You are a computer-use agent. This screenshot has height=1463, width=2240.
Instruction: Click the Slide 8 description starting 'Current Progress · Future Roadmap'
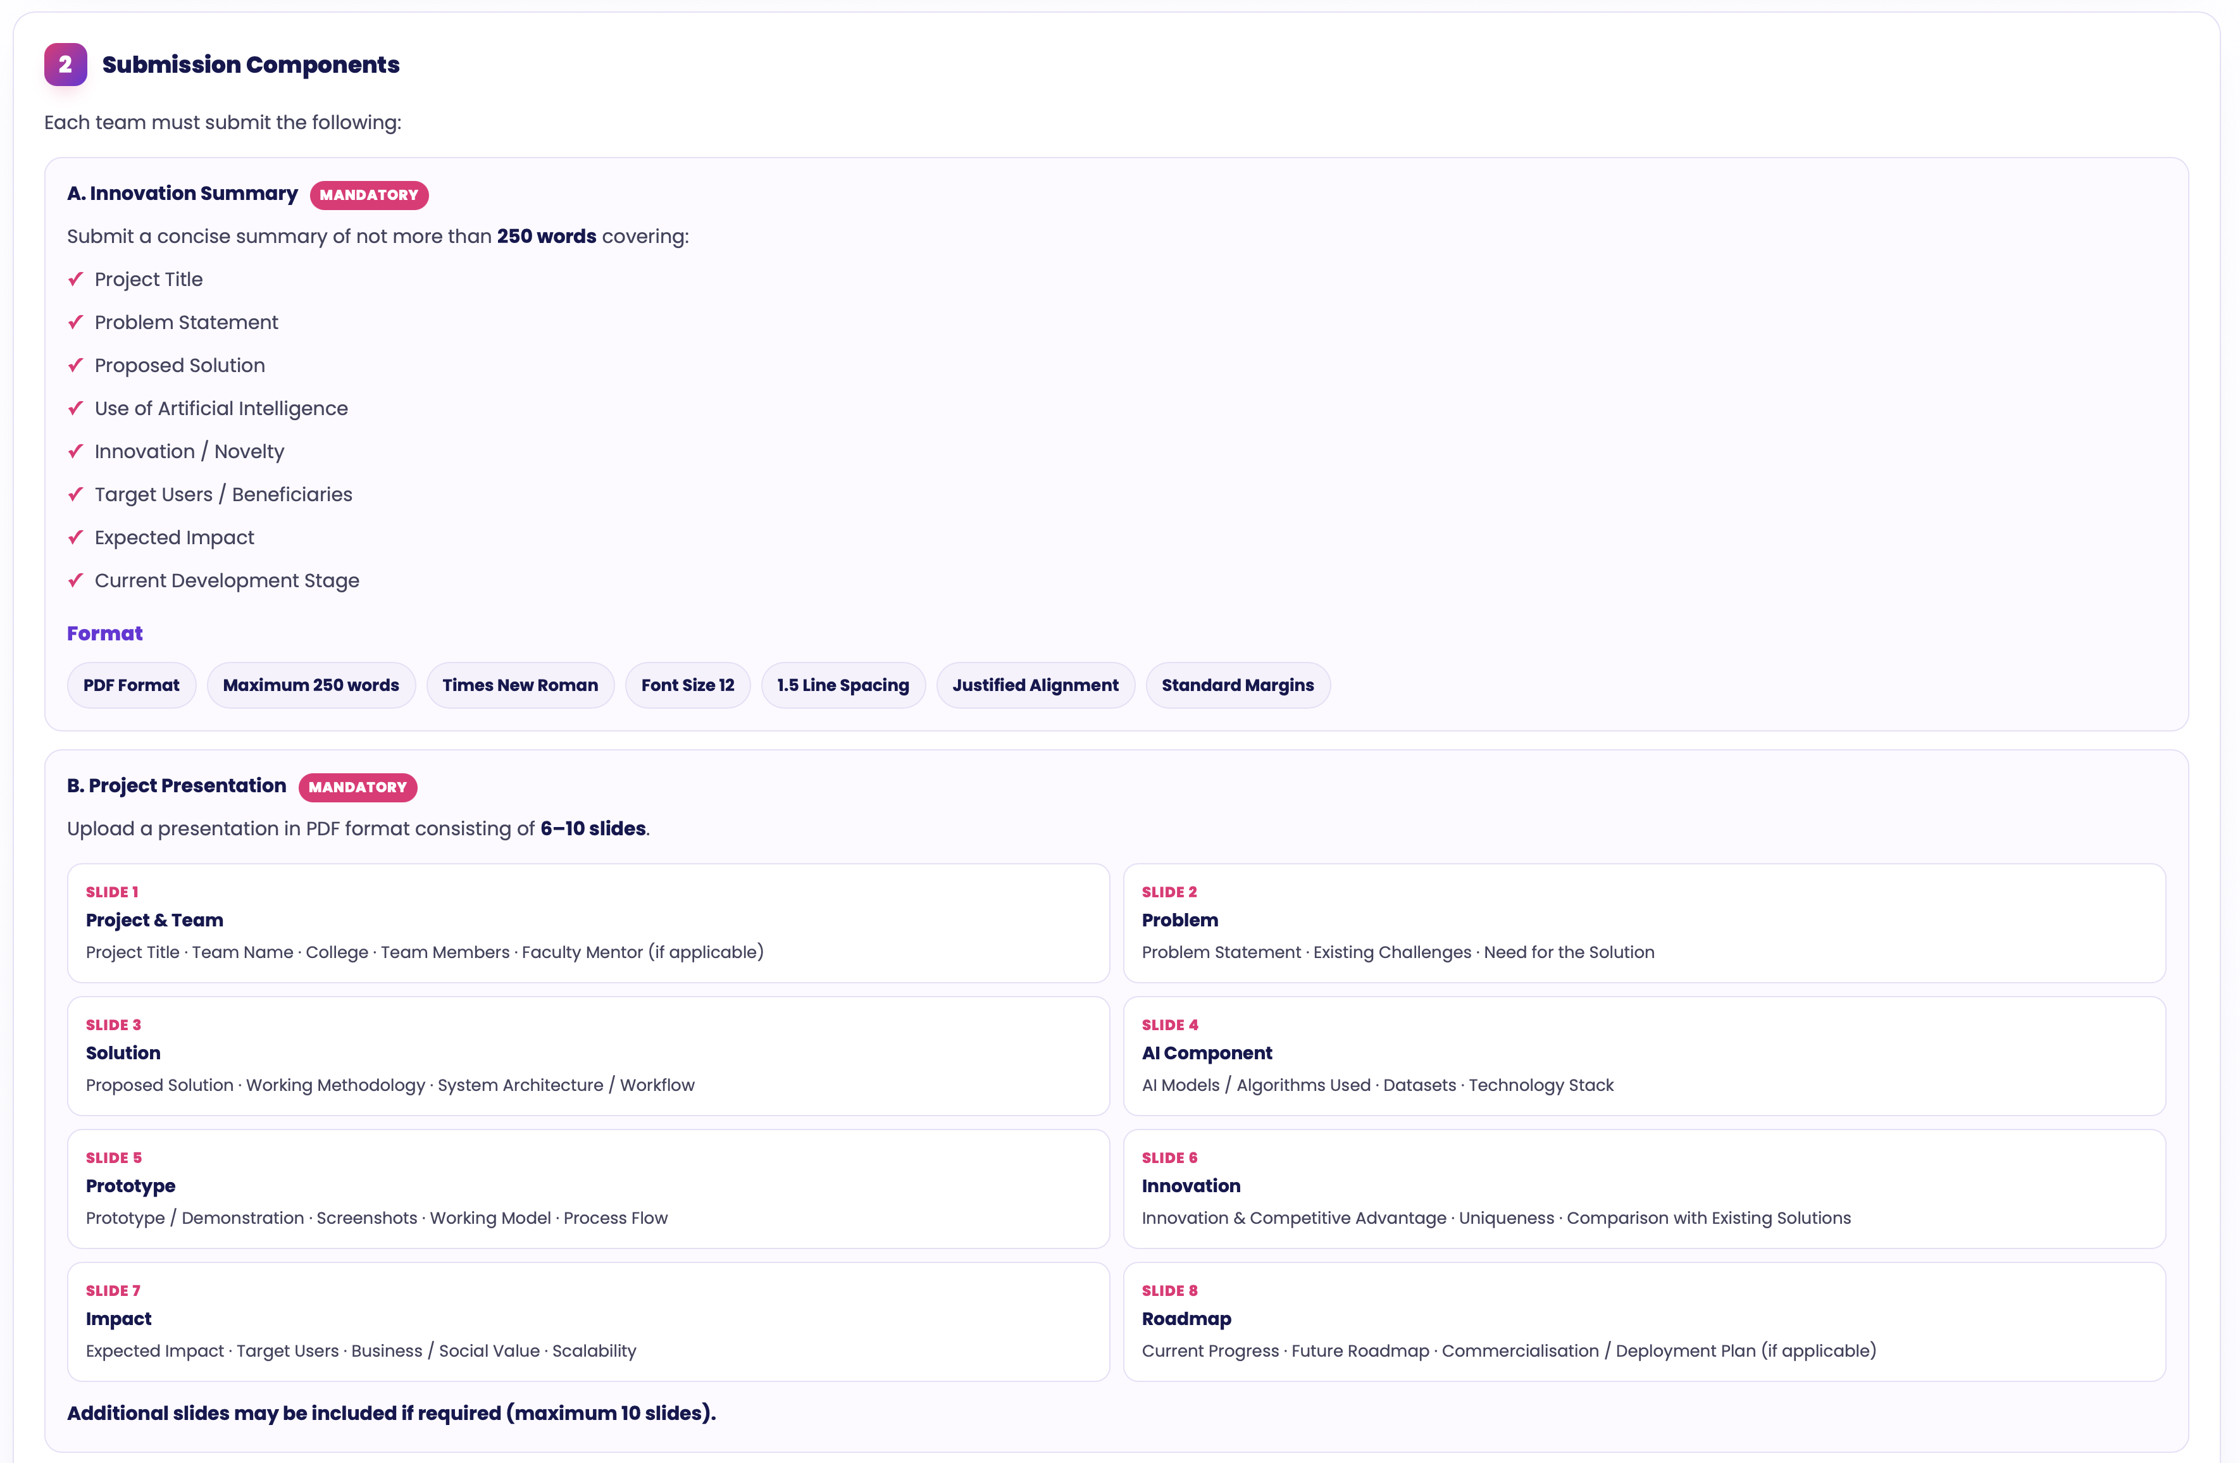tap(1509, 1350)
